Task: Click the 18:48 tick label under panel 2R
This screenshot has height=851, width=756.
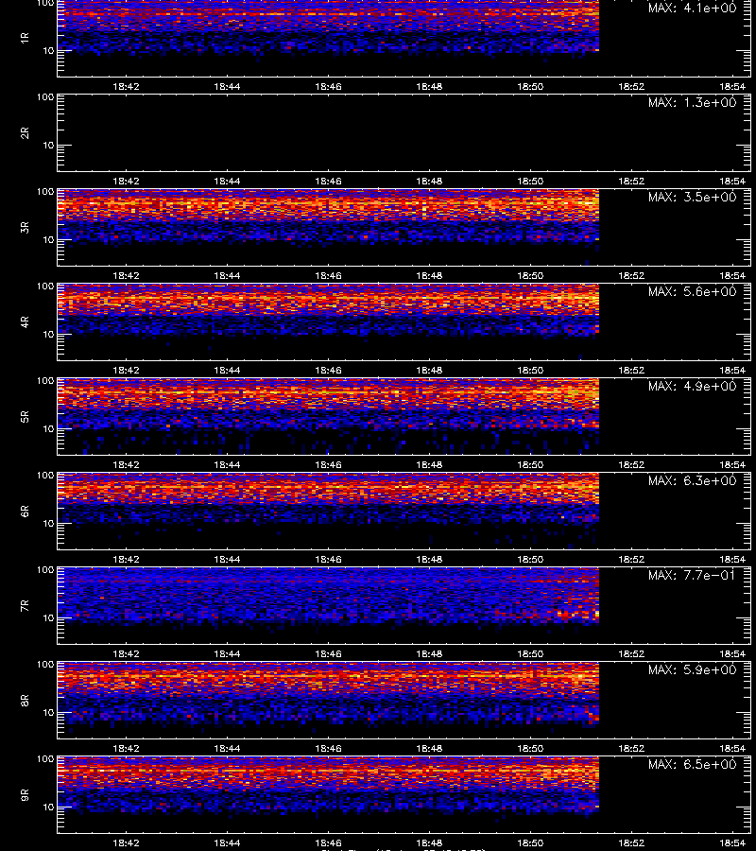Action: (429, 181)
